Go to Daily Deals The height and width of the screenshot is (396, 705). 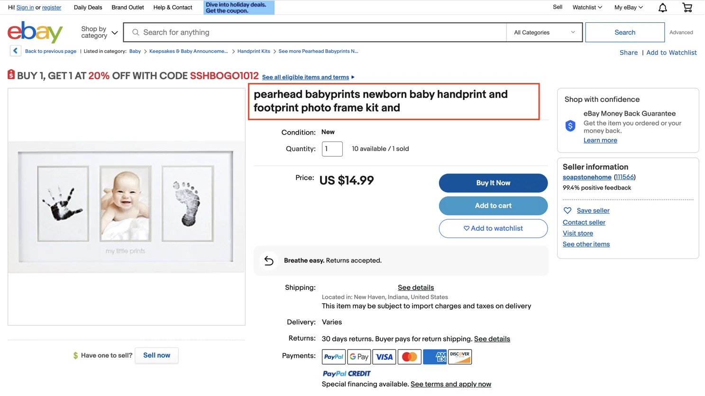point(88,8)
